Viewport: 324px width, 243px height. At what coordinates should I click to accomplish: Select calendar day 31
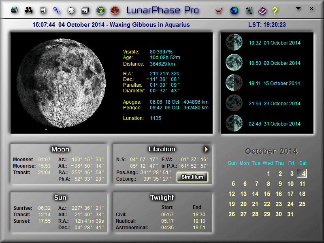(x=290, y=214)
